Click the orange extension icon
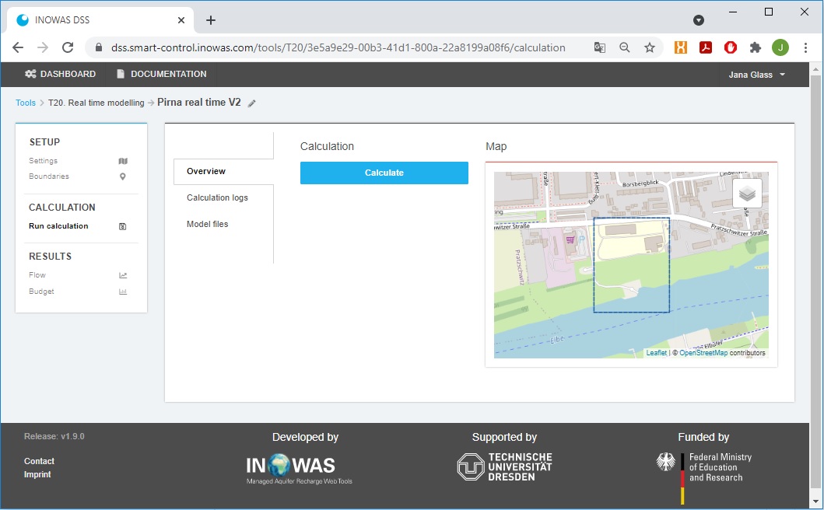 (x=681, y=47)
